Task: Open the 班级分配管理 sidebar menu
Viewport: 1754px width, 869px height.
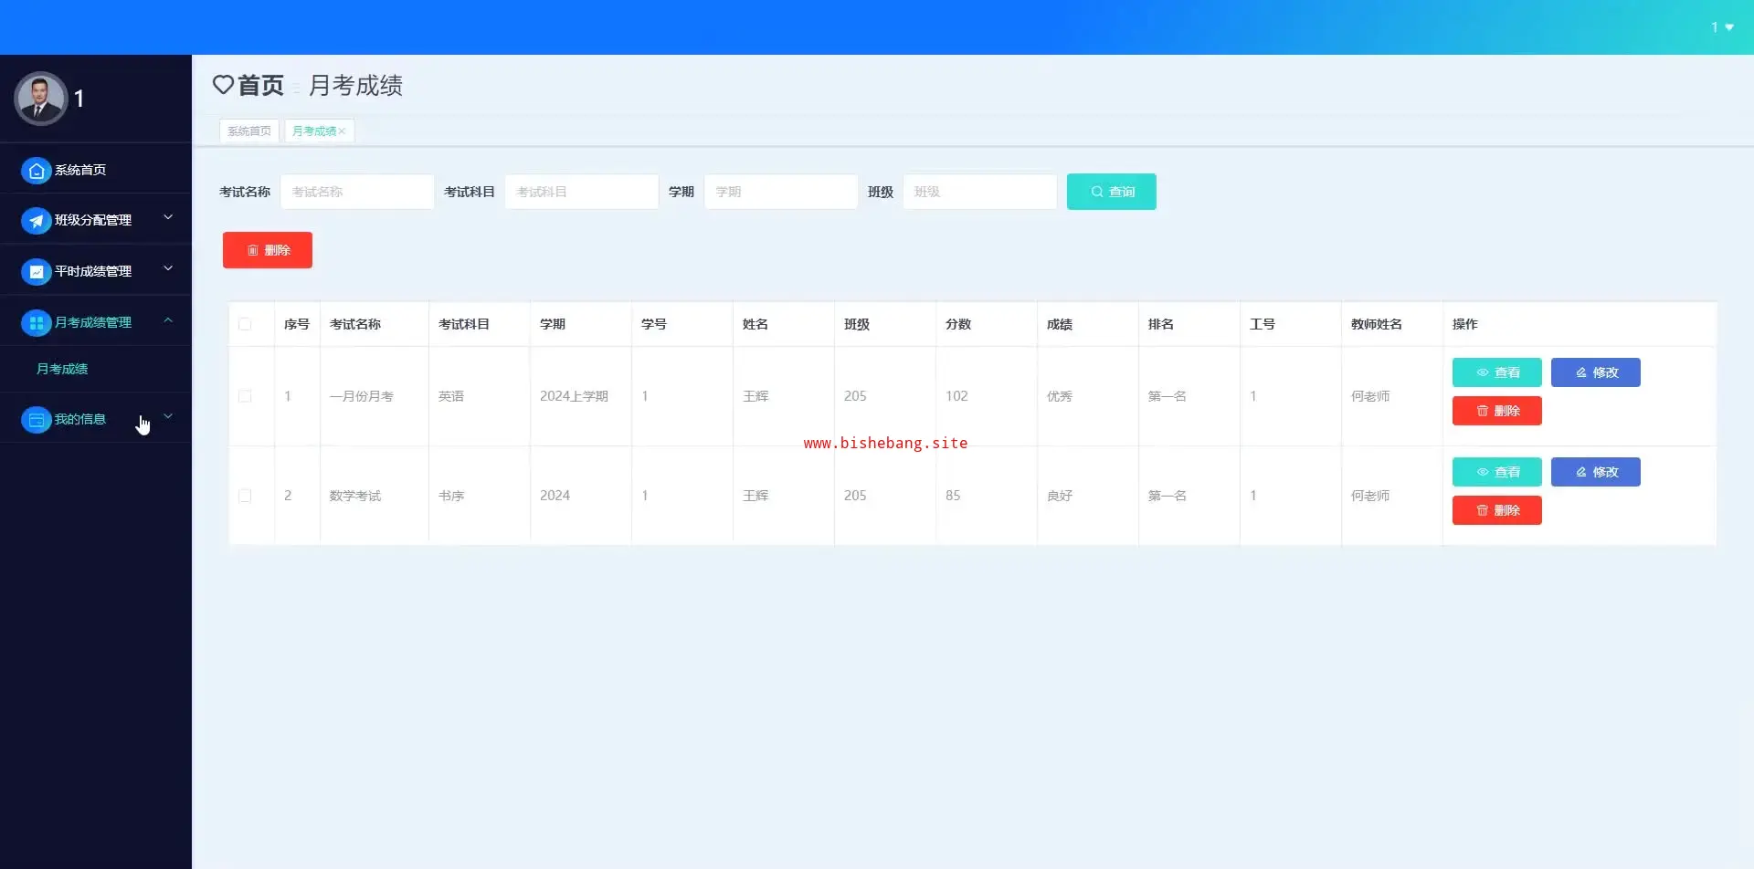Action: tap(96, 220)
